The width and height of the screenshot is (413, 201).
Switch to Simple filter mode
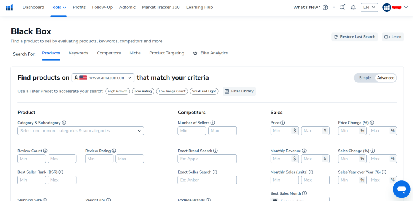(x=365, y=78)
